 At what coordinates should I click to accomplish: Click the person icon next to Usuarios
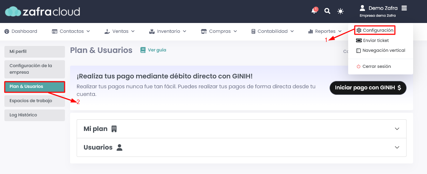pos(119,147)
